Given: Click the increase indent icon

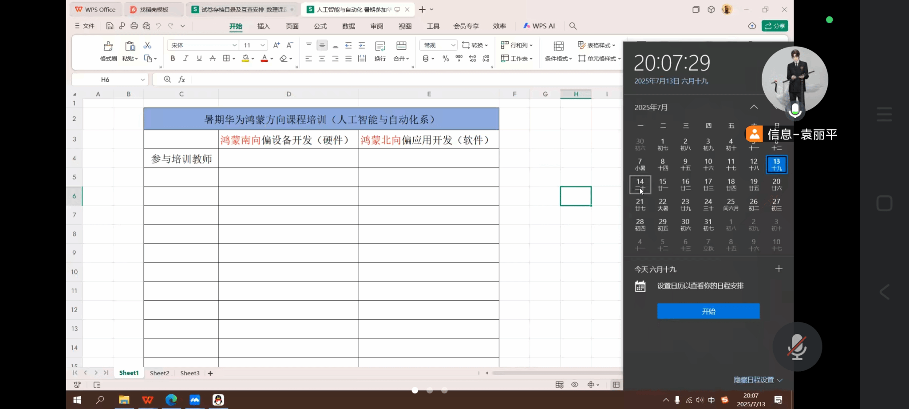Looking at the screenshot, I should pyautogui.click(x=362, y=45).
